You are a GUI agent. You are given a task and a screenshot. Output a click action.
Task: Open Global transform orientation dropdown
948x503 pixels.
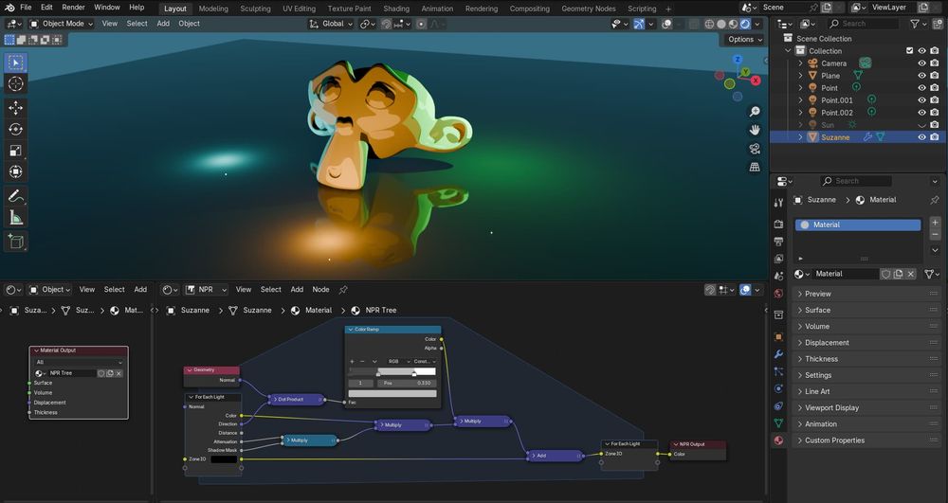(331, 24)
